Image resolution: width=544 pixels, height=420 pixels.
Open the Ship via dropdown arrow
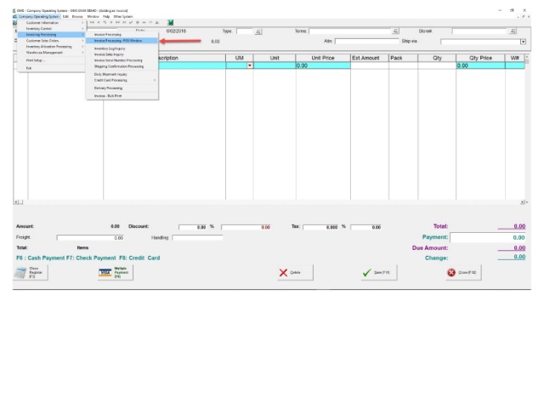[523, 42]
